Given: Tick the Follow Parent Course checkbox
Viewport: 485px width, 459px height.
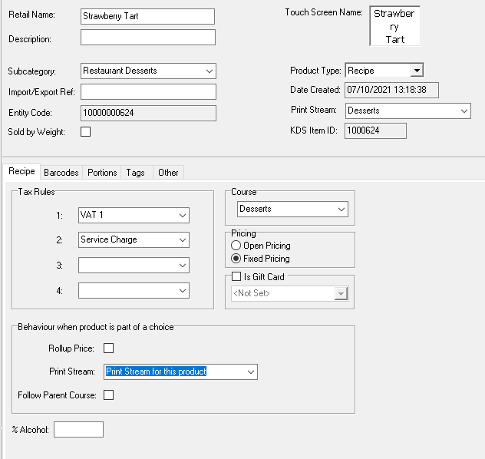Looking at the screenshot, I should click(x=108, y=395).
